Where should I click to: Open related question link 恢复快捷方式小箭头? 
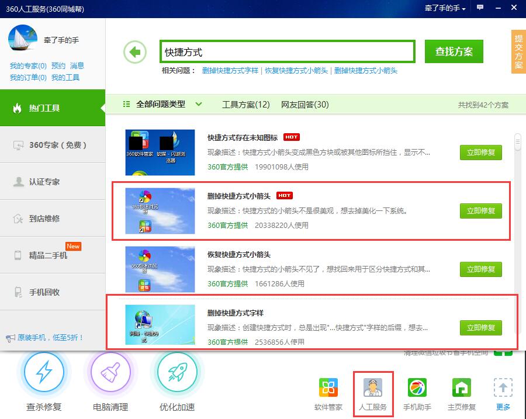[296, 71]
